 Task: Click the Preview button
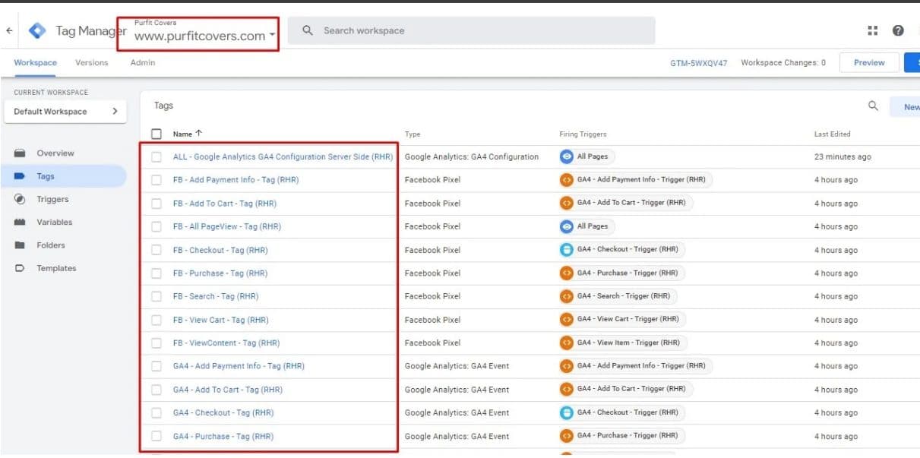pos(869,62)
